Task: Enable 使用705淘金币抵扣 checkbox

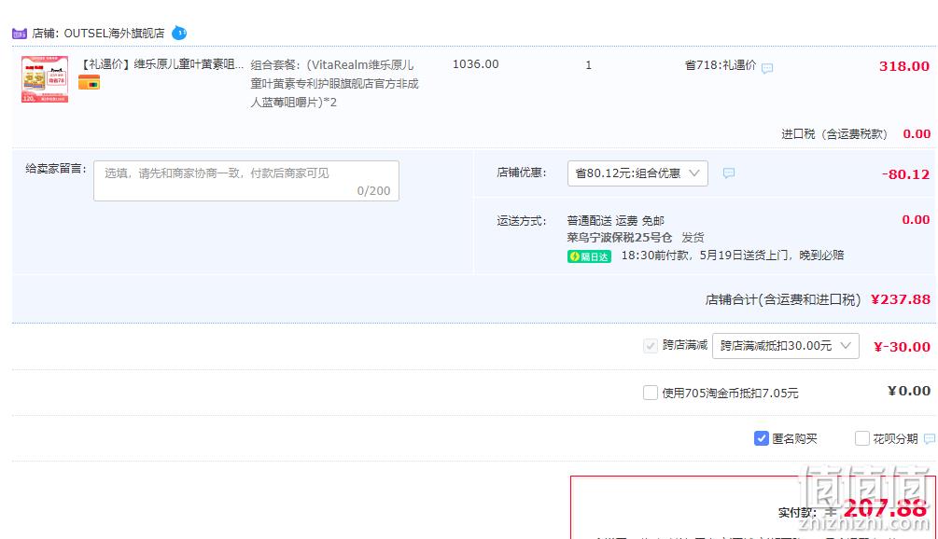Action: (x=651, y=393)
